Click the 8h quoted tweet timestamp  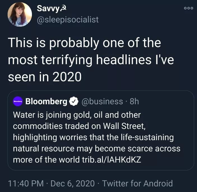pyautogui.click(x=135, y=101)
